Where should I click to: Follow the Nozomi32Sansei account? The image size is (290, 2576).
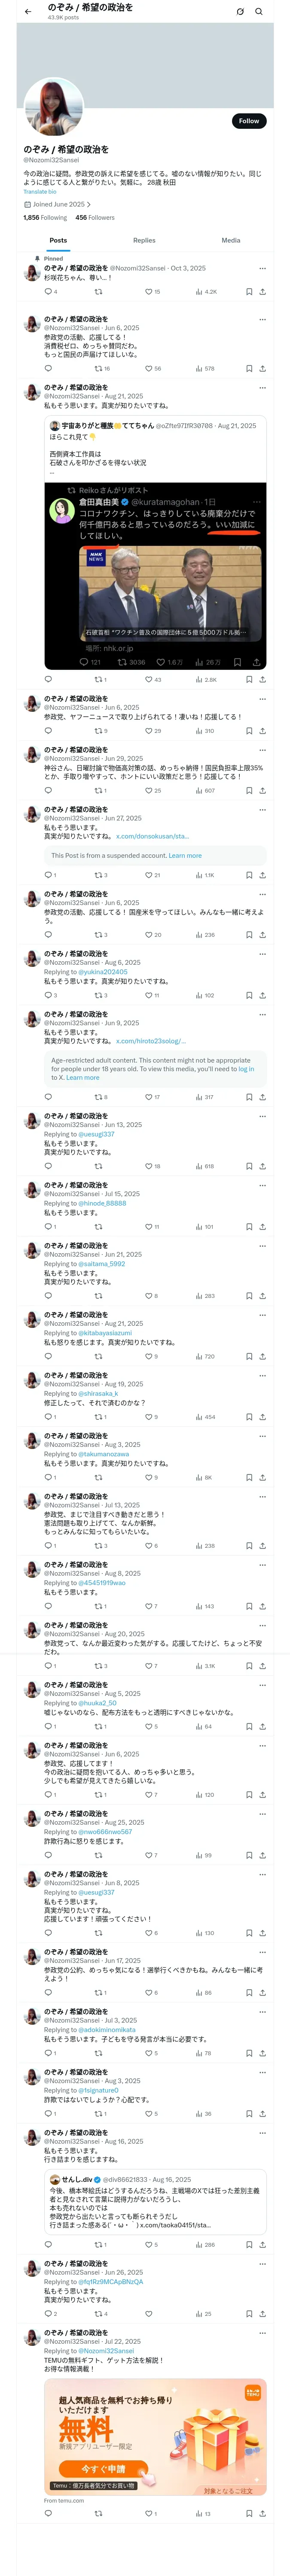pos(249,121)
